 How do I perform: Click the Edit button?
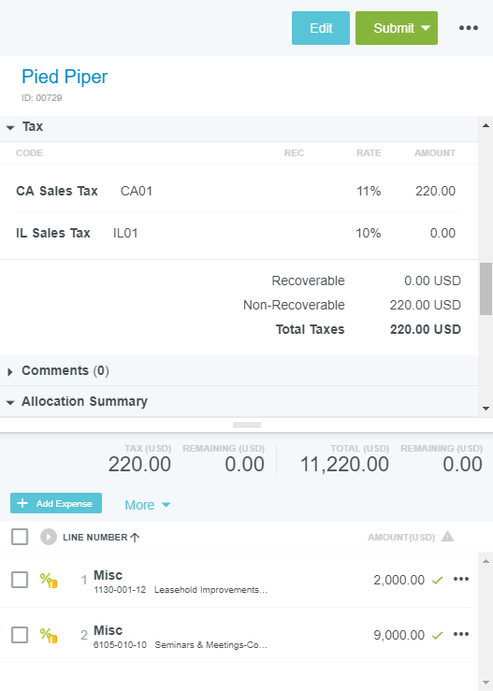coord(321,28)
